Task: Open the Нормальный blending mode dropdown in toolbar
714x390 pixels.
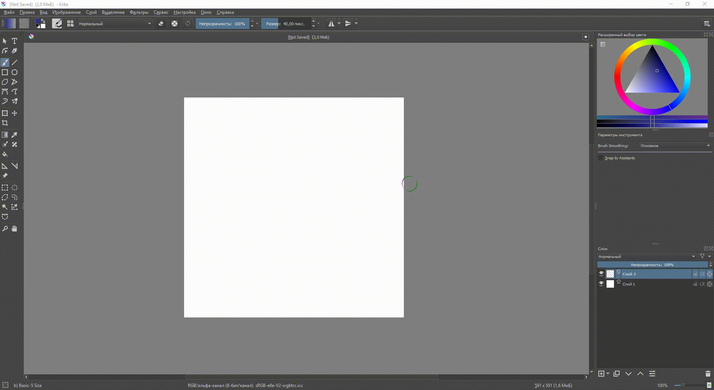Action: pyautogui.click(x=115, y=24)
